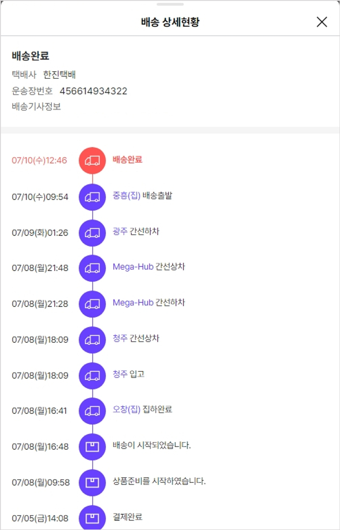Open the 광주 location link

[120, 231]
